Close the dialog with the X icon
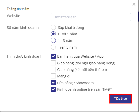Viewport: 139px width, 112px height. click(134, 4)
